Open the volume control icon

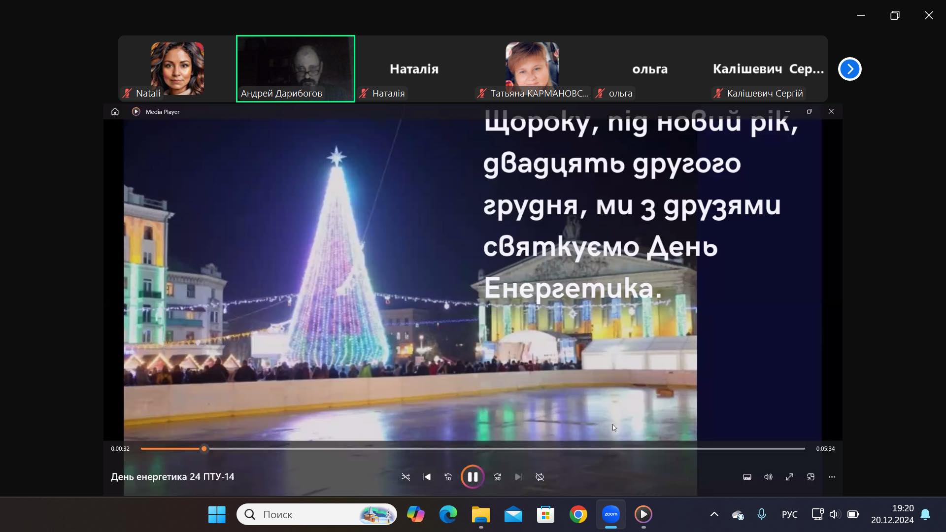[768, 477]
